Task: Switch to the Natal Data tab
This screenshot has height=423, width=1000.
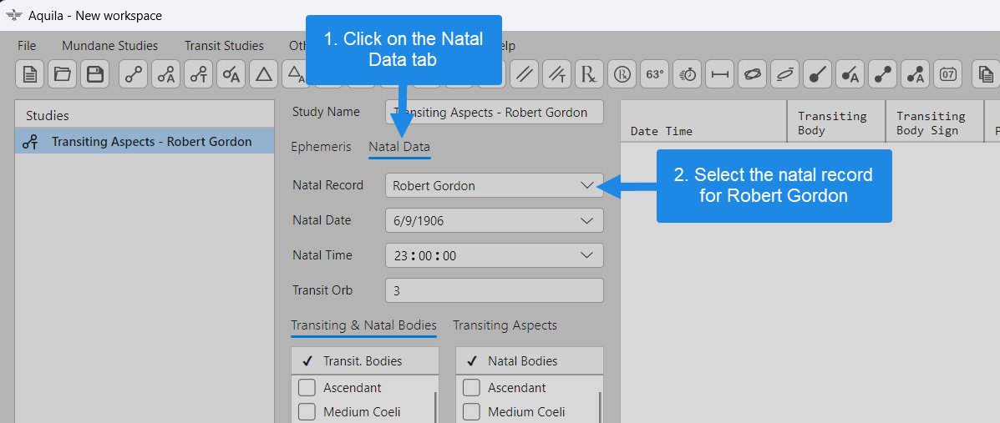Action: pos(399,147)
